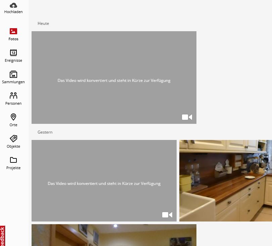
Task: Click the Hochladen text label
Action: (13, 12)
